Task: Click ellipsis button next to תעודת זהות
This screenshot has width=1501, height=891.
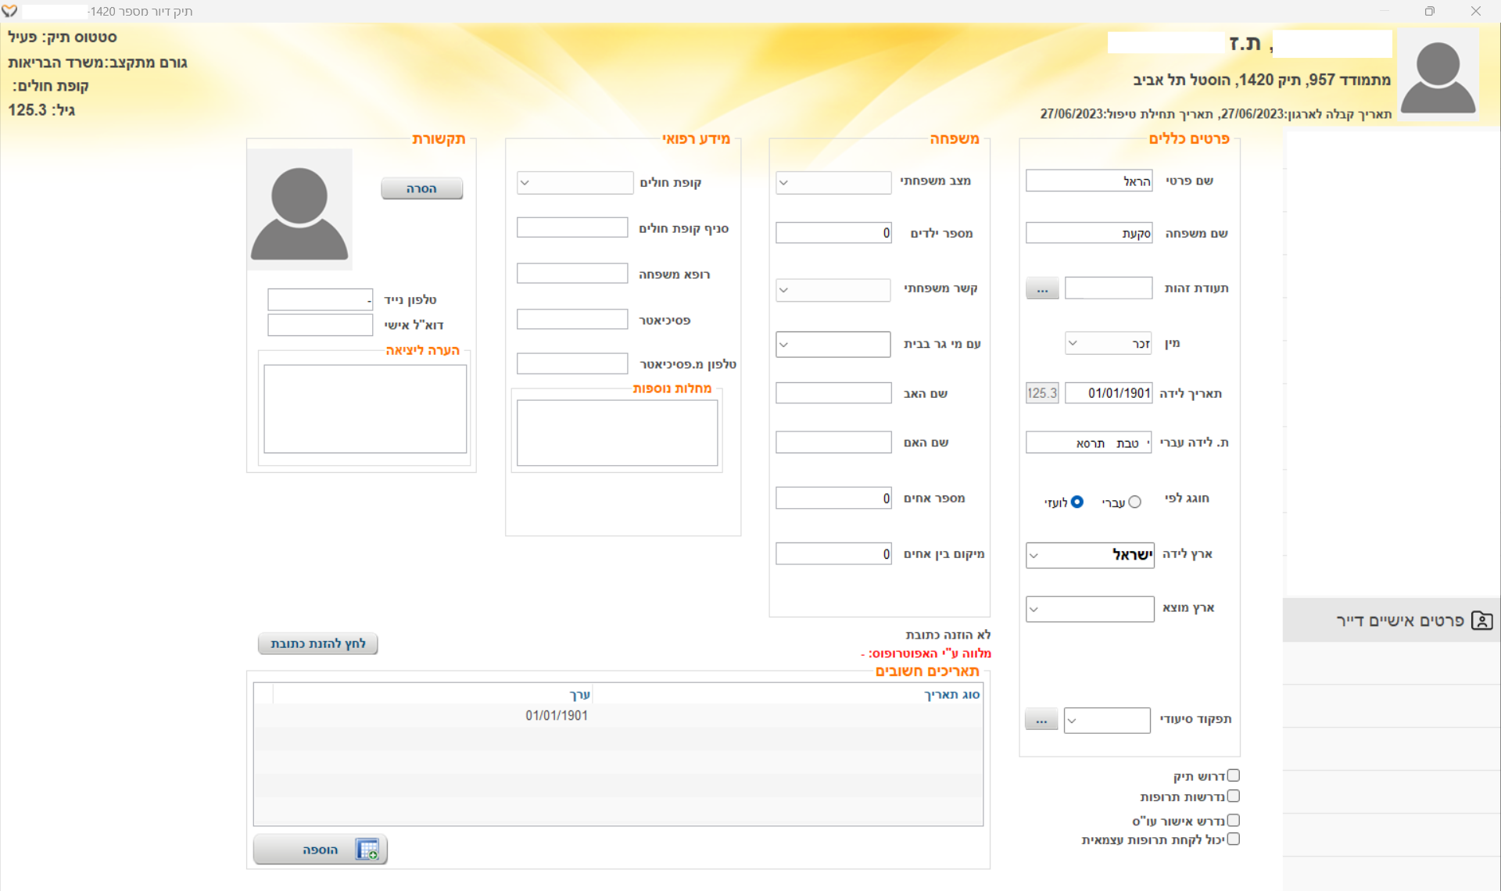Action: pyautogui.click(x=1041, y=288)
